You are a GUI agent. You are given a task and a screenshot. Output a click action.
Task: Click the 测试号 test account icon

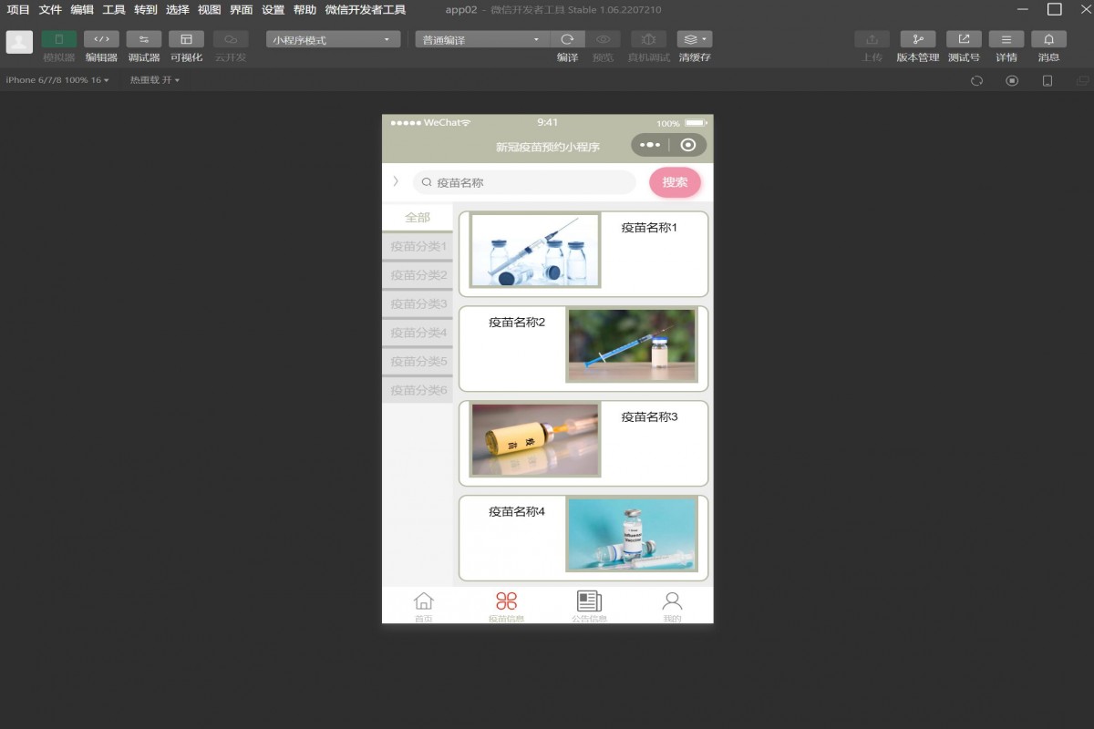tap(964, 40)
